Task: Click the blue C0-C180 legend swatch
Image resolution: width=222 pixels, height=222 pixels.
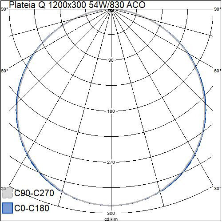Action: (8, 208)
